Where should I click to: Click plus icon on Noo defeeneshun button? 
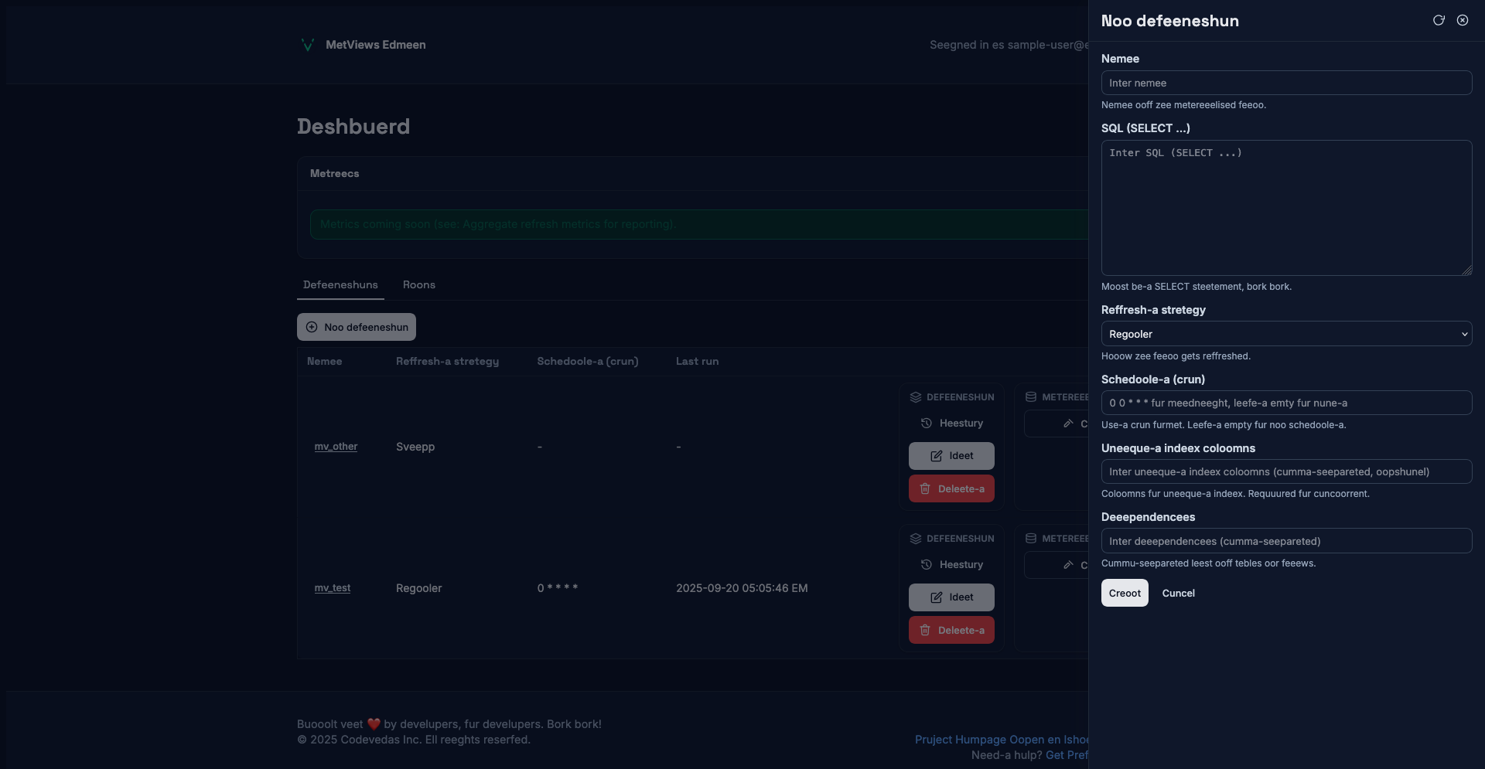point(312,327)
